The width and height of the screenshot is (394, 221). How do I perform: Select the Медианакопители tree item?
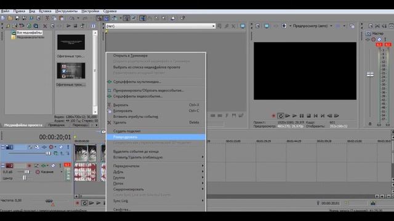[30, 37]
